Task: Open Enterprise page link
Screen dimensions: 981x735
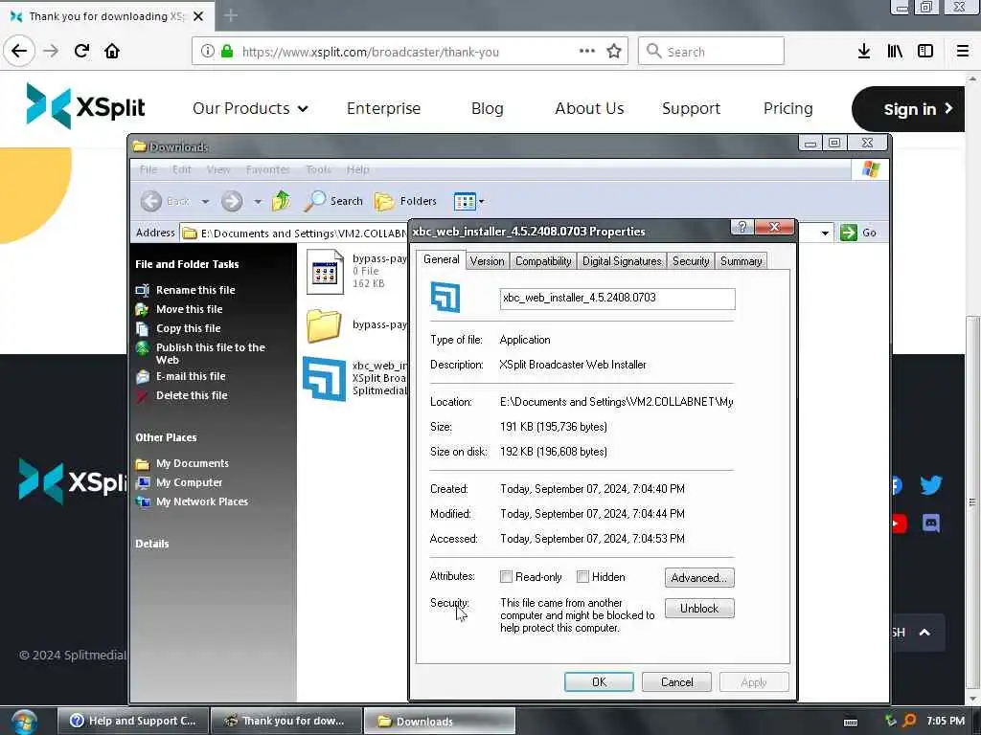Action: (x=383, y=109)
